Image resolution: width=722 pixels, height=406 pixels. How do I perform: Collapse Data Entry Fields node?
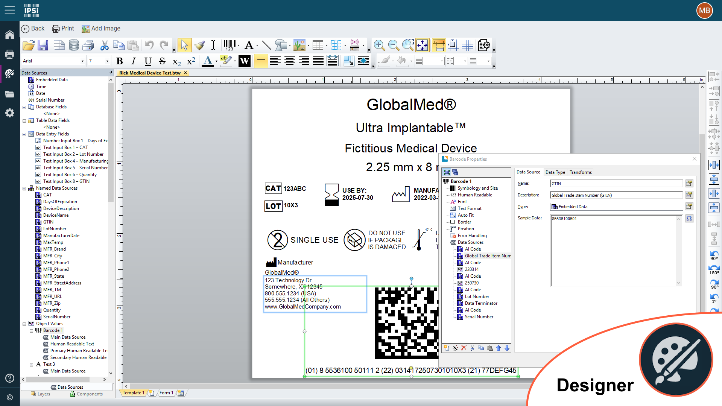[24, 134]
